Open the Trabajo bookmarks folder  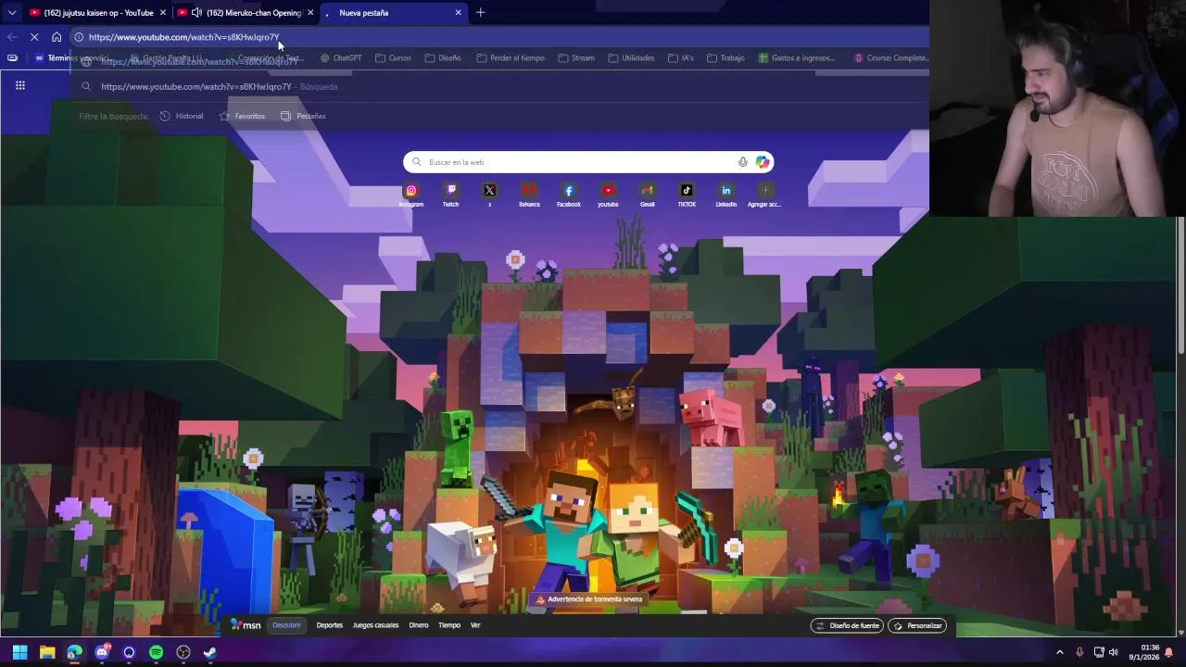pos(725,57)
